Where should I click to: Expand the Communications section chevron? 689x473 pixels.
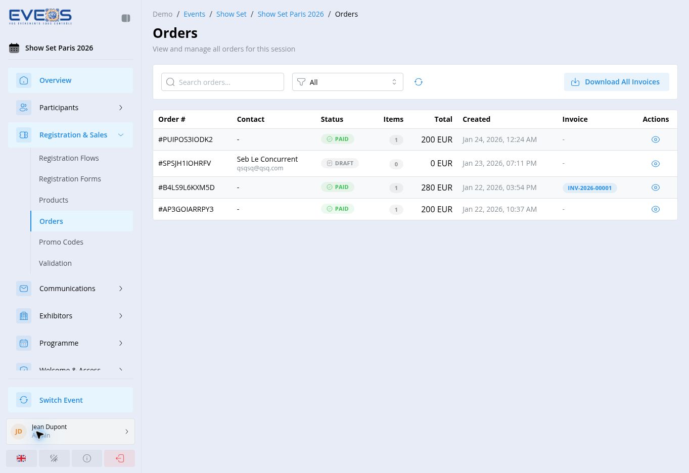click(121, 289)
